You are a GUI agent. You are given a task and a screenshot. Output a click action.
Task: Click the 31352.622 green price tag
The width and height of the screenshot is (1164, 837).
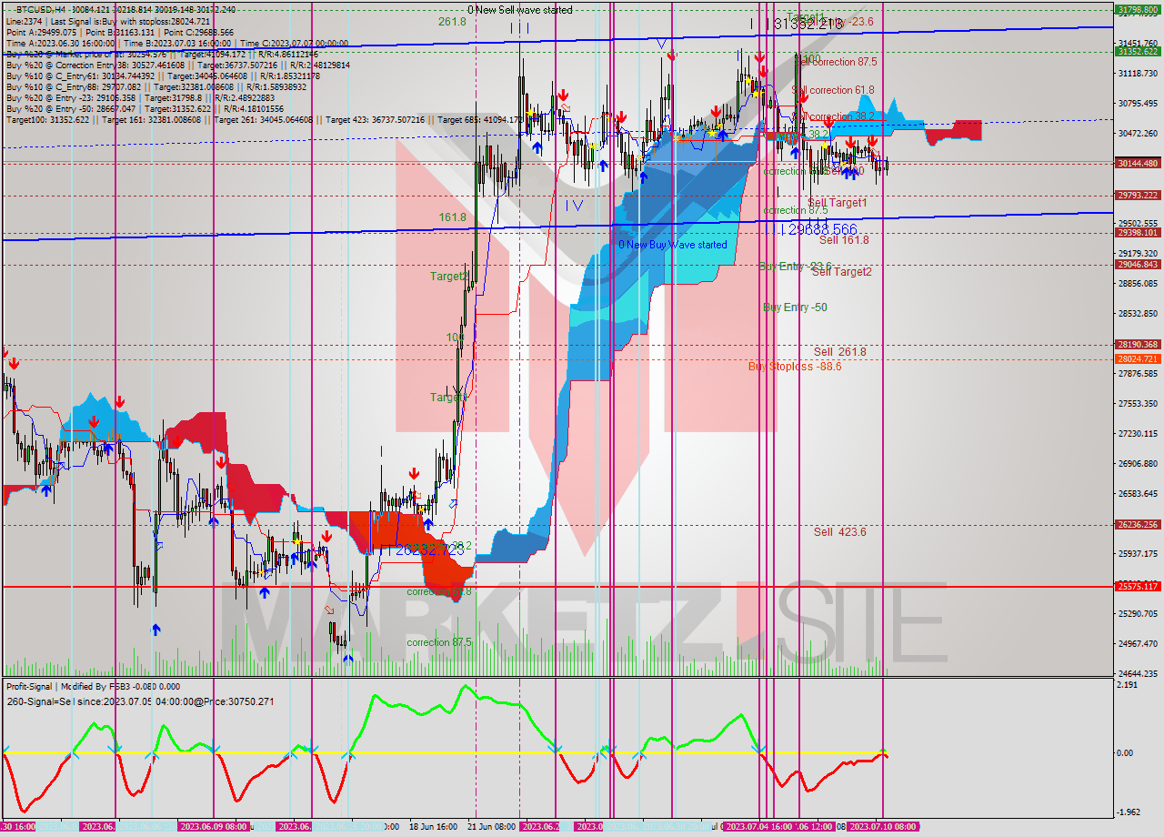[x=1138, y=52]
